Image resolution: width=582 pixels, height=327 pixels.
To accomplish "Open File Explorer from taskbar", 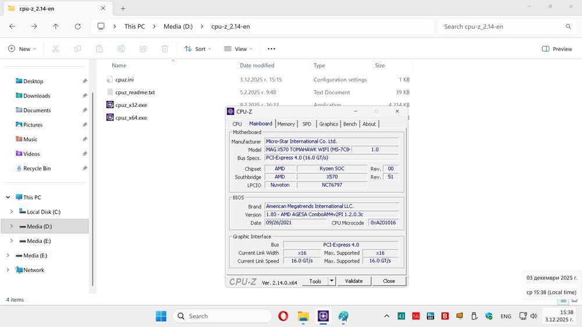I will (x=303, y=317).
